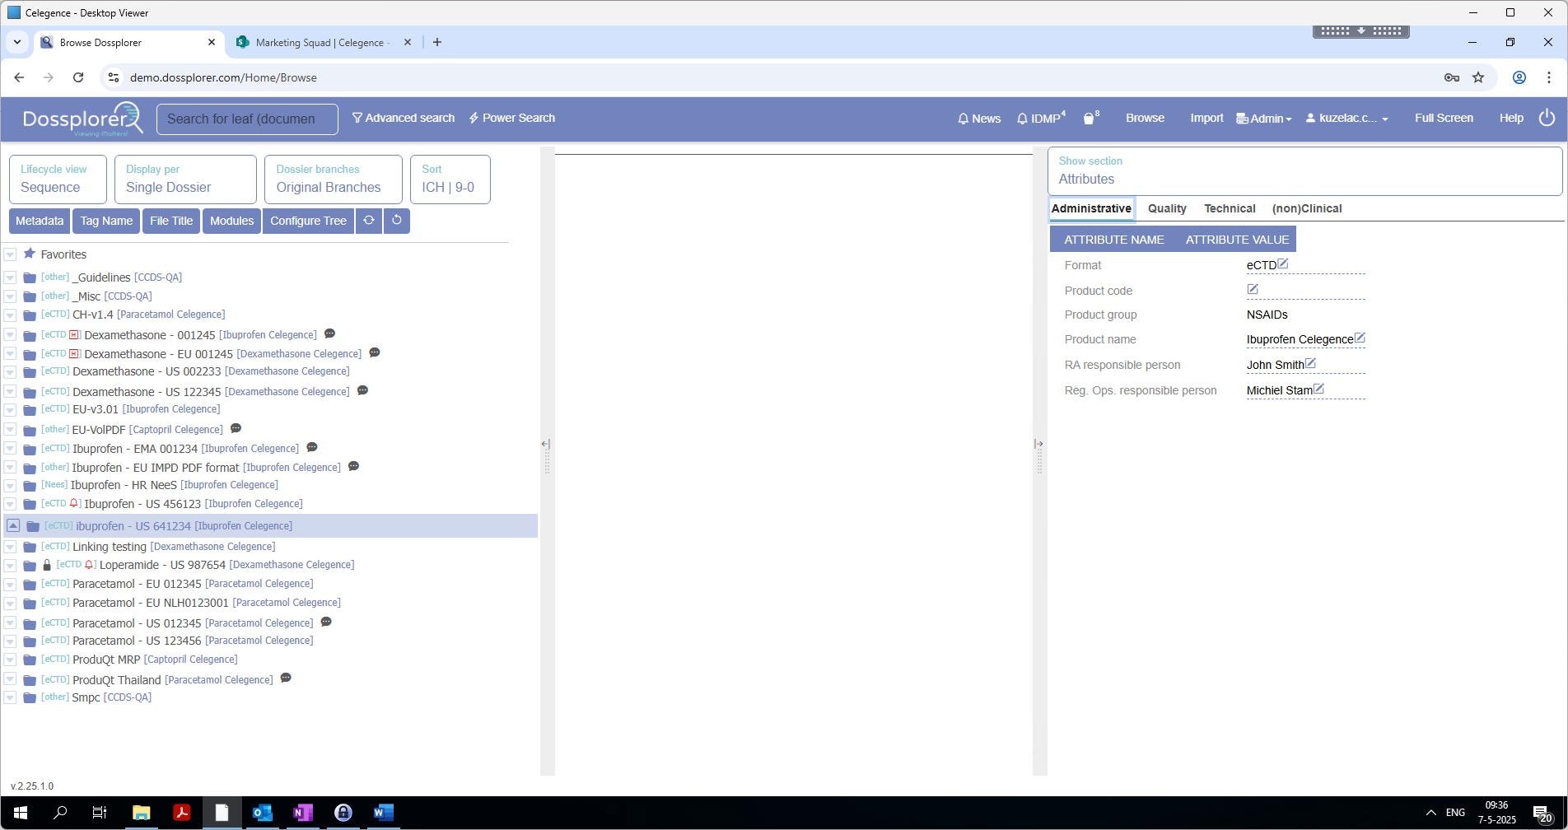
Task: Open the Sort dropdown
Action: [x=450, y=179]
